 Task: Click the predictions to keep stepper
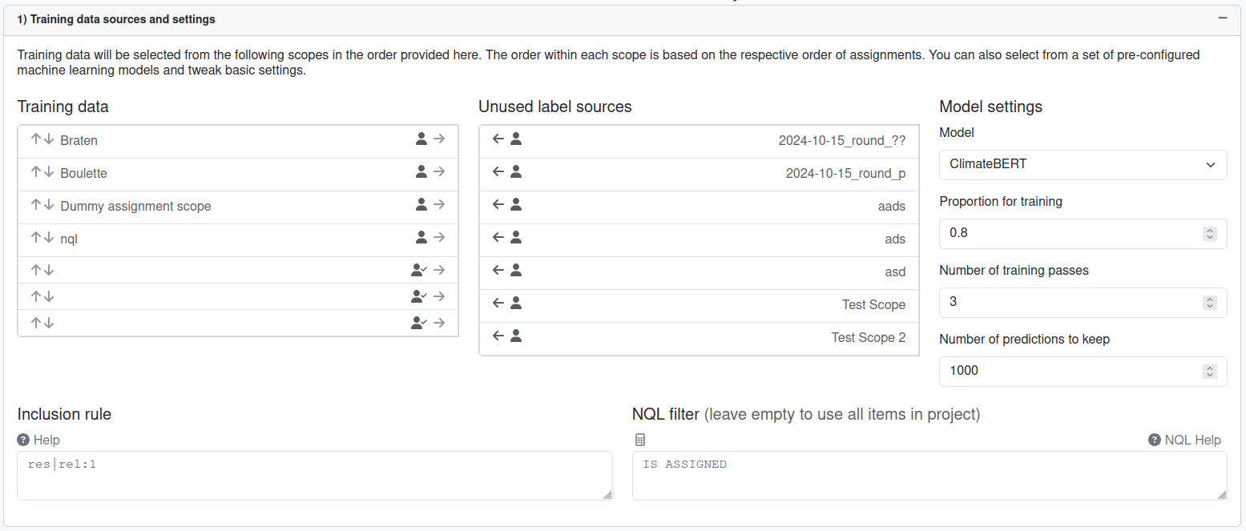[x=1210, y=372]
